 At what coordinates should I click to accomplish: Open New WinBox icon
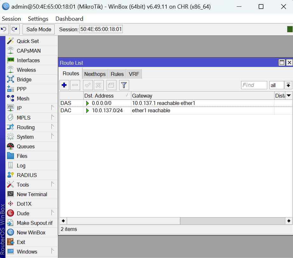coord(10,232)
